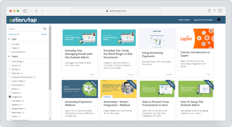This screenshot has height=127, width=232.
Task: Show tab overview icon in browser
Action: pyautogui.click(x=220, y=11)
